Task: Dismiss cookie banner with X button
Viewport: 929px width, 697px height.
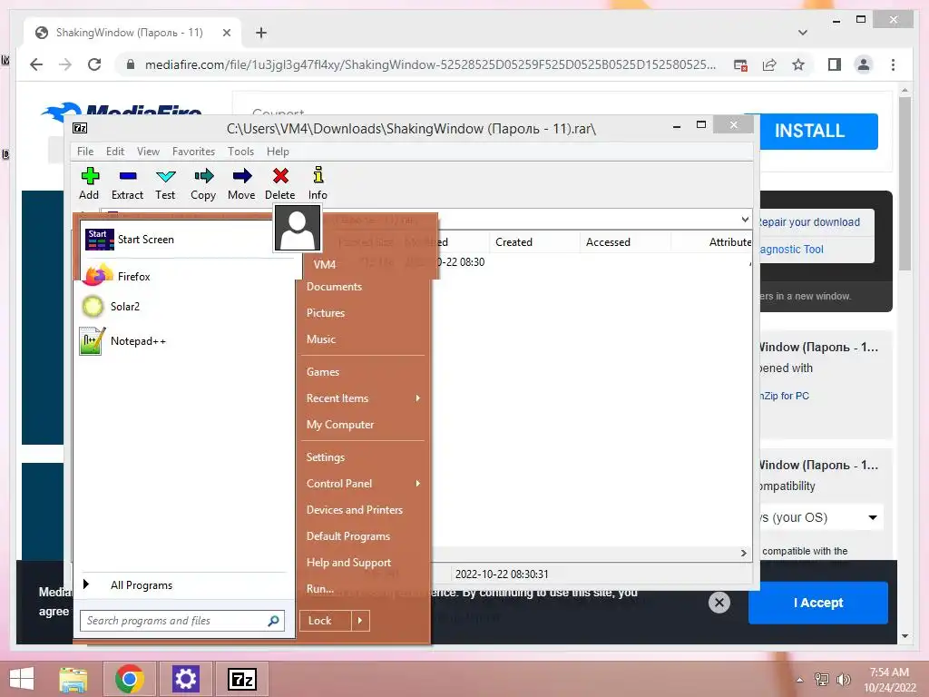Action: (x=719, y=603)
